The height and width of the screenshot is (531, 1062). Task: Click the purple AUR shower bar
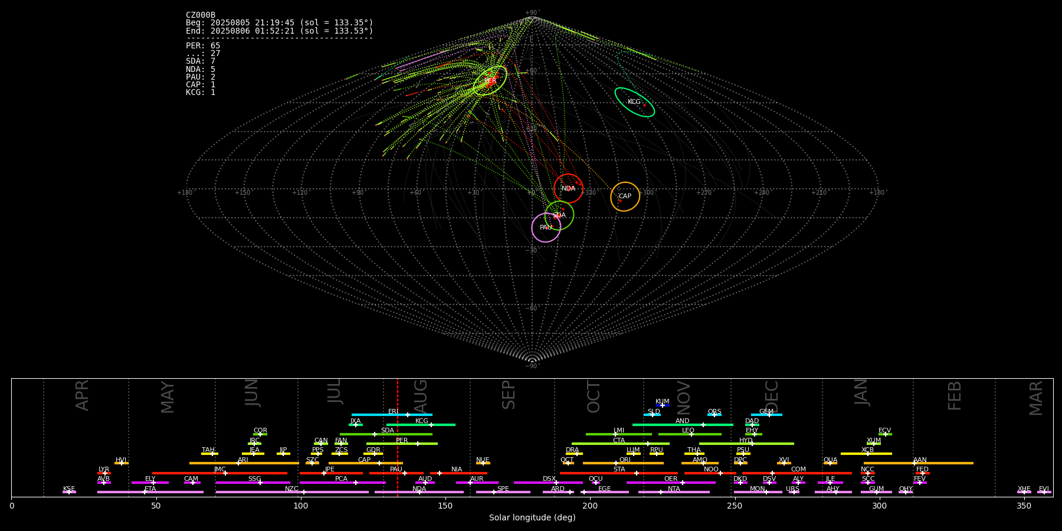pyautogui.click(x=477, y=483)
